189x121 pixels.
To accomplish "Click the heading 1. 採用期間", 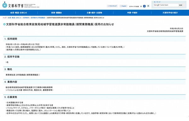I will pos(11,39).
